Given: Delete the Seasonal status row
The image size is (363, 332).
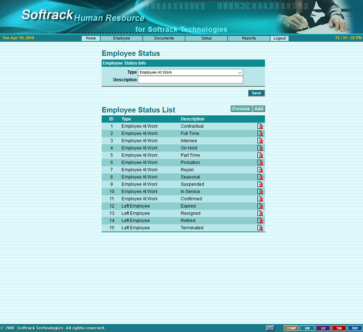Looking at the screenshot, I should pos(260,177).
